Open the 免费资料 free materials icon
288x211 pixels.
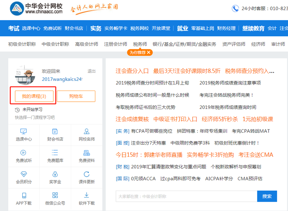pos(87,155)
